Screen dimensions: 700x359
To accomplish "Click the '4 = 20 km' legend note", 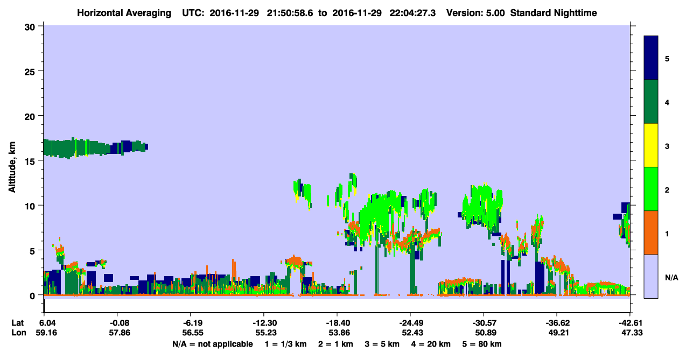I will (x=431, y=344).
